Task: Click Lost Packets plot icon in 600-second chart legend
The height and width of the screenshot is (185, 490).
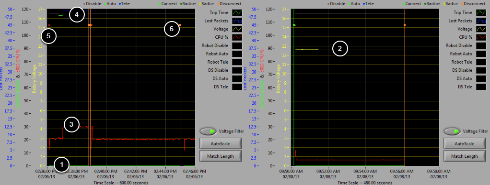Action: click(x=237, y=21)
